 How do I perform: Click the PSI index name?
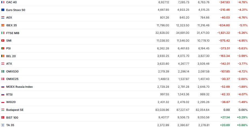(x=8, y=48)
